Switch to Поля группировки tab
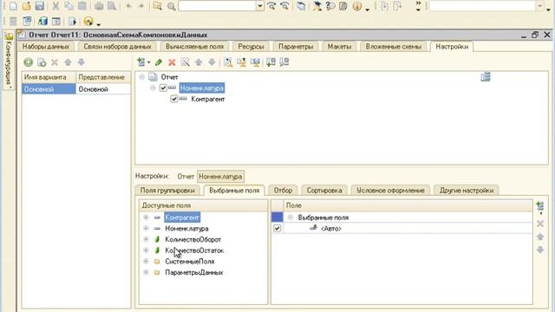Screen dimensions: 555x312 (167, 191)
